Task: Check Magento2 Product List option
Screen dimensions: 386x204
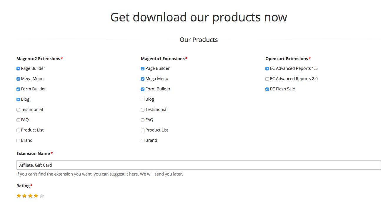Action: pyautogui.click(x=18, y=130)
